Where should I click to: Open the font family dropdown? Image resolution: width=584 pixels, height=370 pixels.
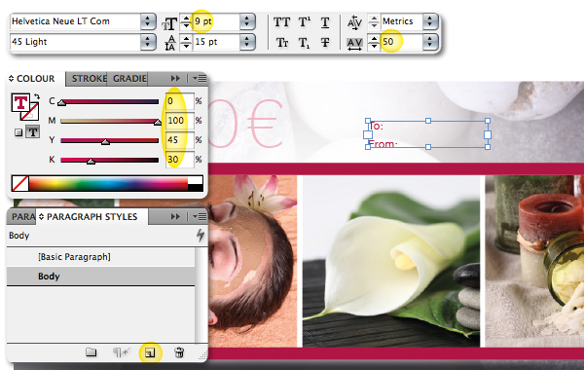pos(148,21)
